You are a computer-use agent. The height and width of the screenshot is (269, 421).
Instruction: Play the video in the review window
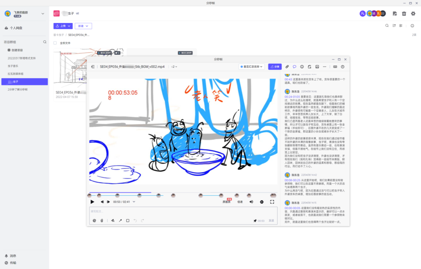click(x=92, y=202)
